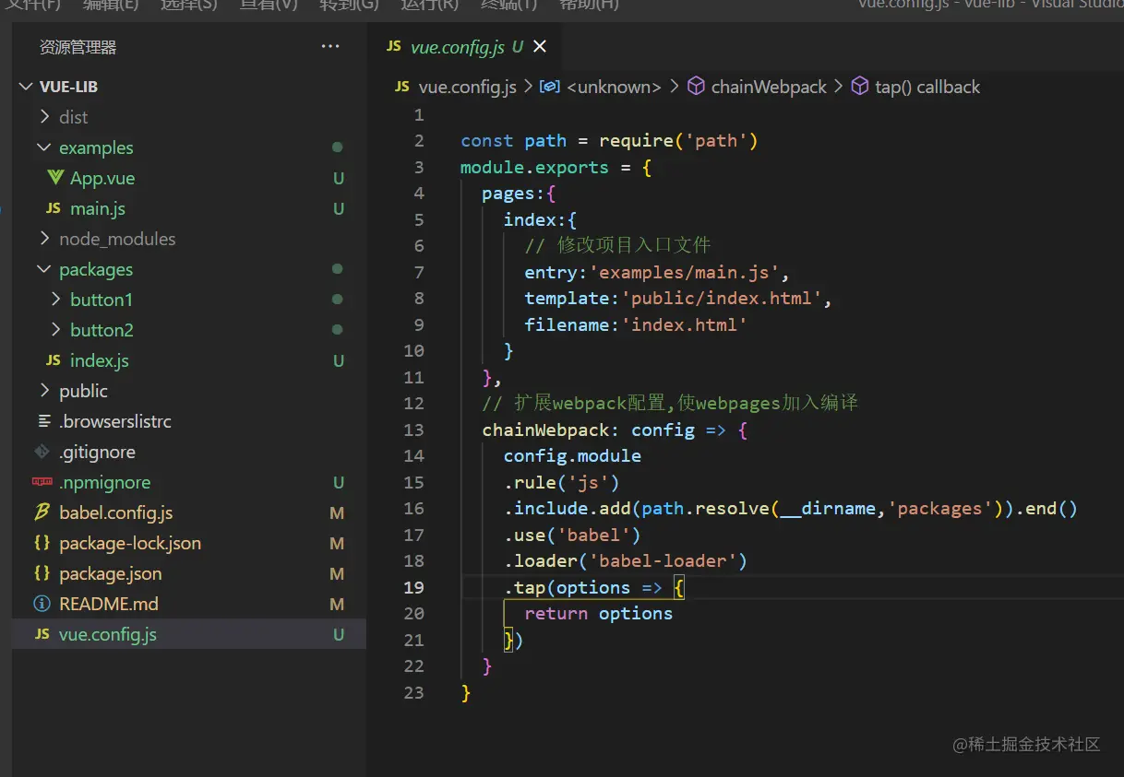Click the npm icon beside .npmignore
Viewport: 1124px width, 777px height.
click(42, 481)
